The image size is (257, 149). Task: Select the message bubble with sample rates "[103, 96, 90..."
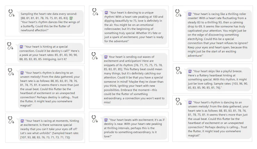click(218, 79)
